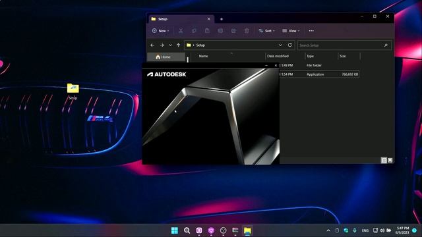Click the microphone tray icon

pyautogui.click(x=355, y=230)
